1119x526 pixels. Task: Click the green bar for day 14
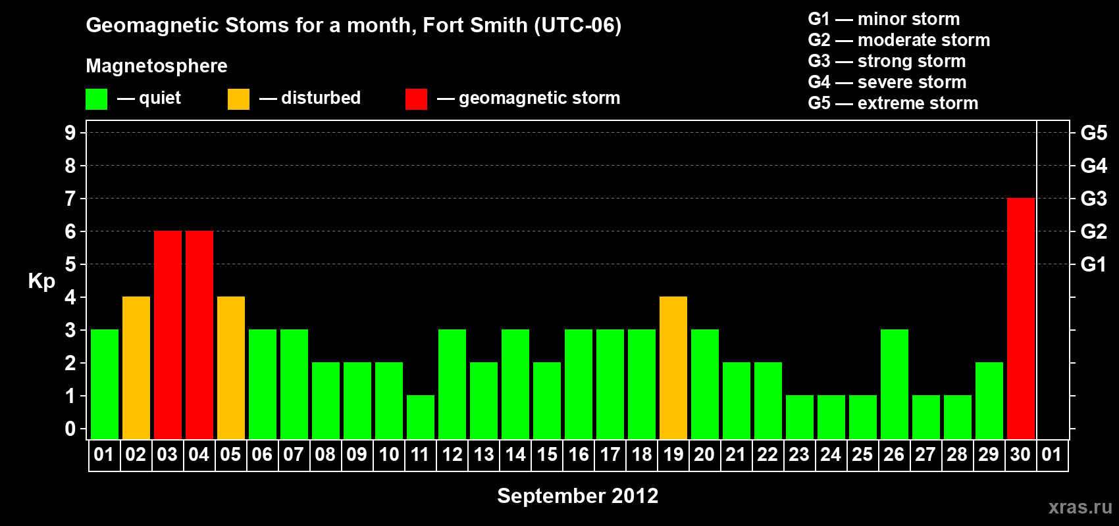coord(515,384)
